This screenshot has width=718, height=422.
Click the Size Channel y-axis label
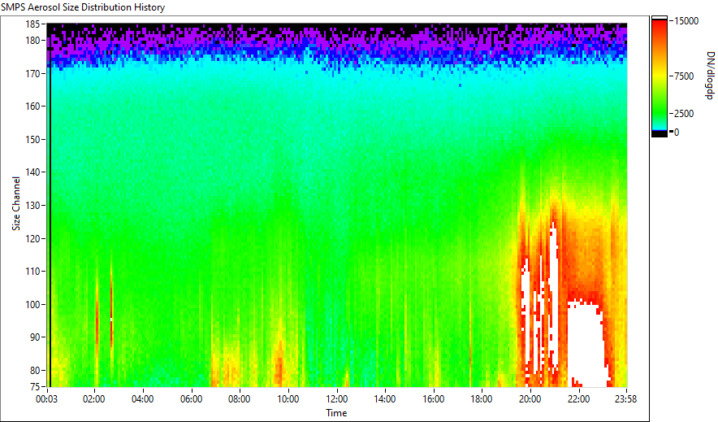tap(16, 203)
